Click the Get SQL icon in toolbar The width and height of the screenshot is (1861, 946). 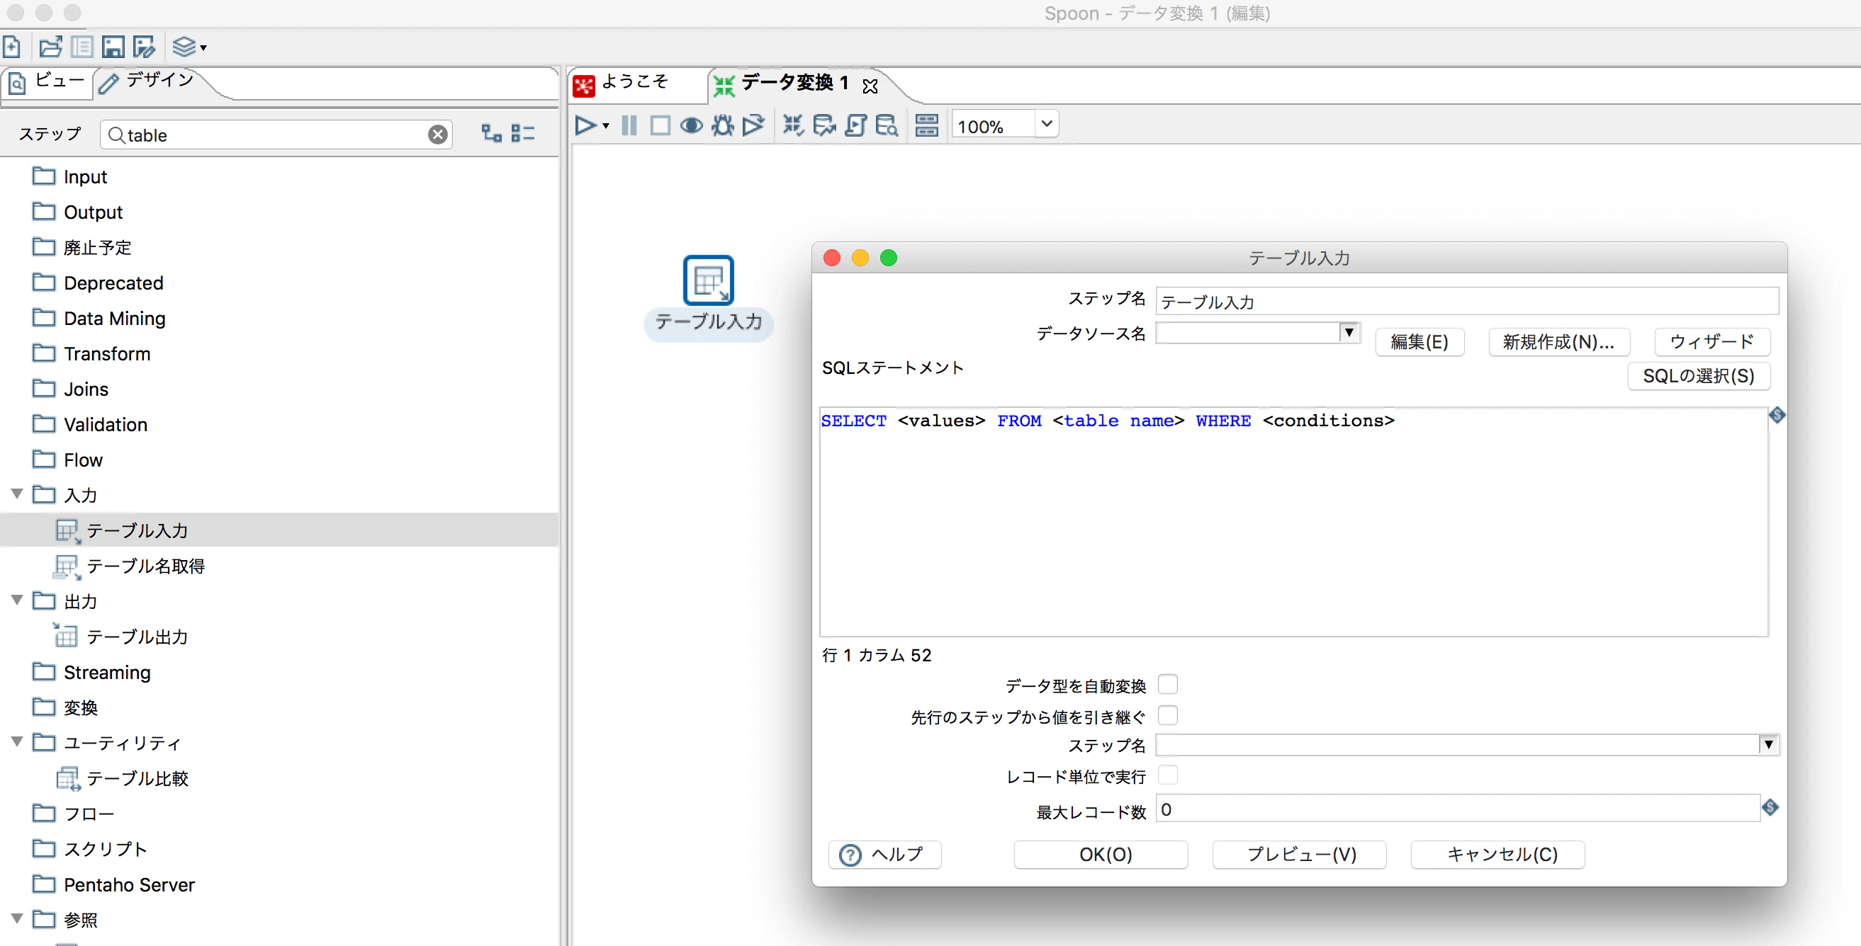tap(855, 125)
